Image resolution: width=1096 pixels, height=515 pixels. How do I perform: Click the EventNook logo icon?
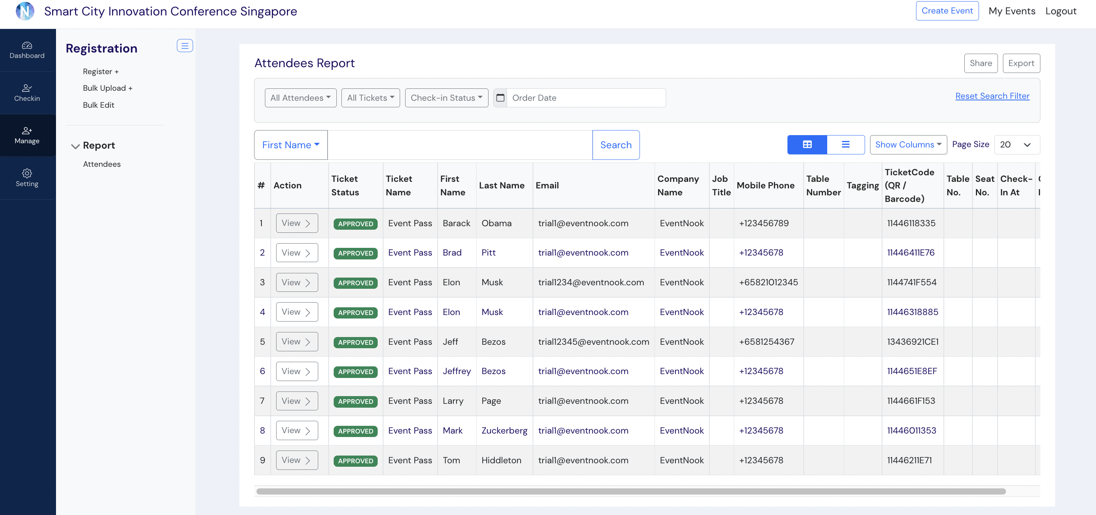click(25, 11)
